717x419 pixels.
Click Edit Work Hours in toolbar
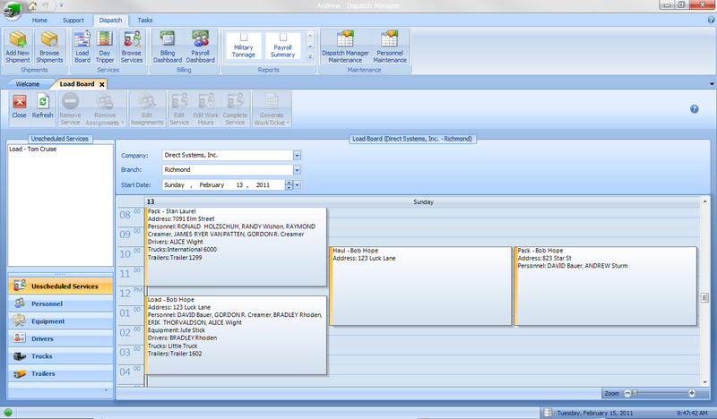(206, 109)
